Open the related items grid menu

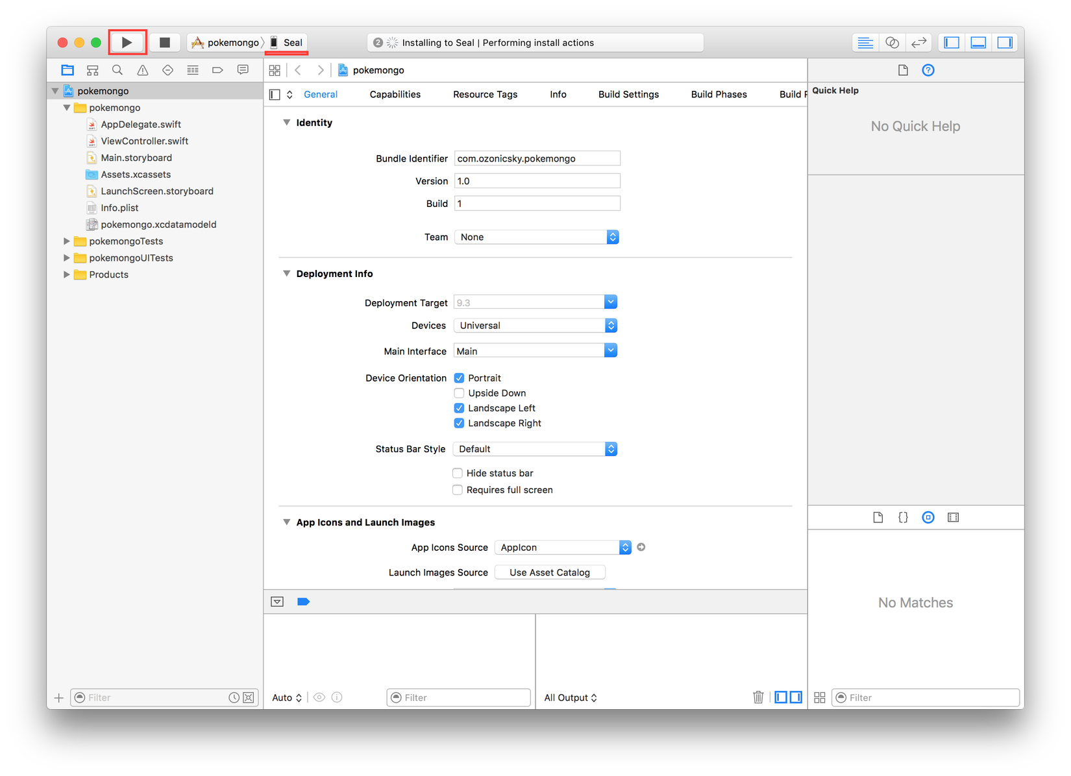point(275,70)
